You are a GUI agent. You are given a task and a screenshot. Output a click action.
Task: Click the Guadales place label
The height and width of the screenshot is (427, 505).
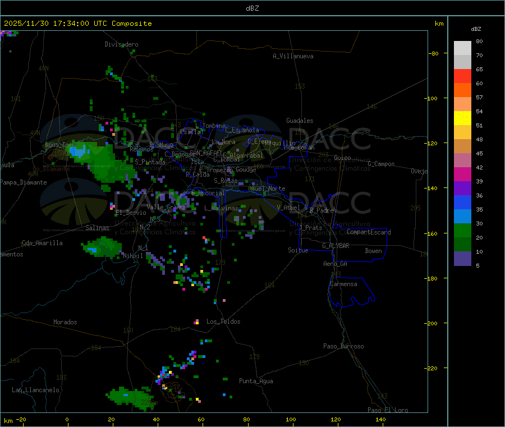click(x=300, y=121)
